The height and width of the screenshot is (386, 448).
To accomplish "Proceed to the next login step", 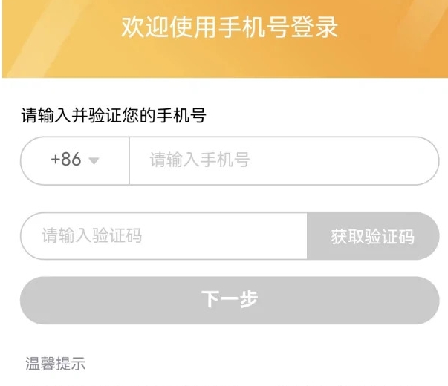I will (x=230, y=300).
